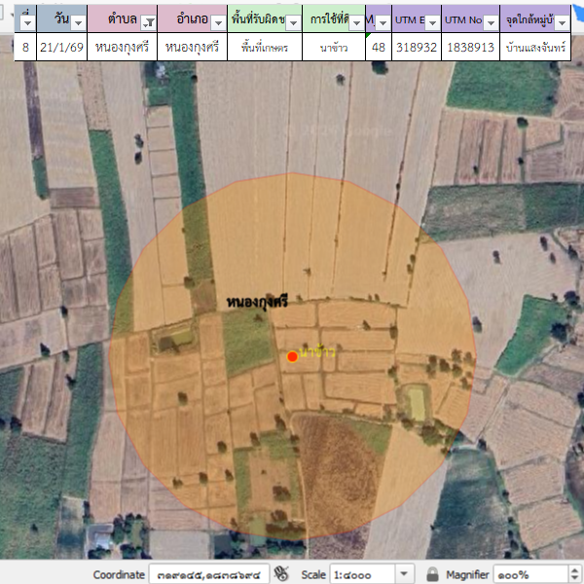Click the หนองกุงศรี map label

pyautogui.click(x=257, y=304)
